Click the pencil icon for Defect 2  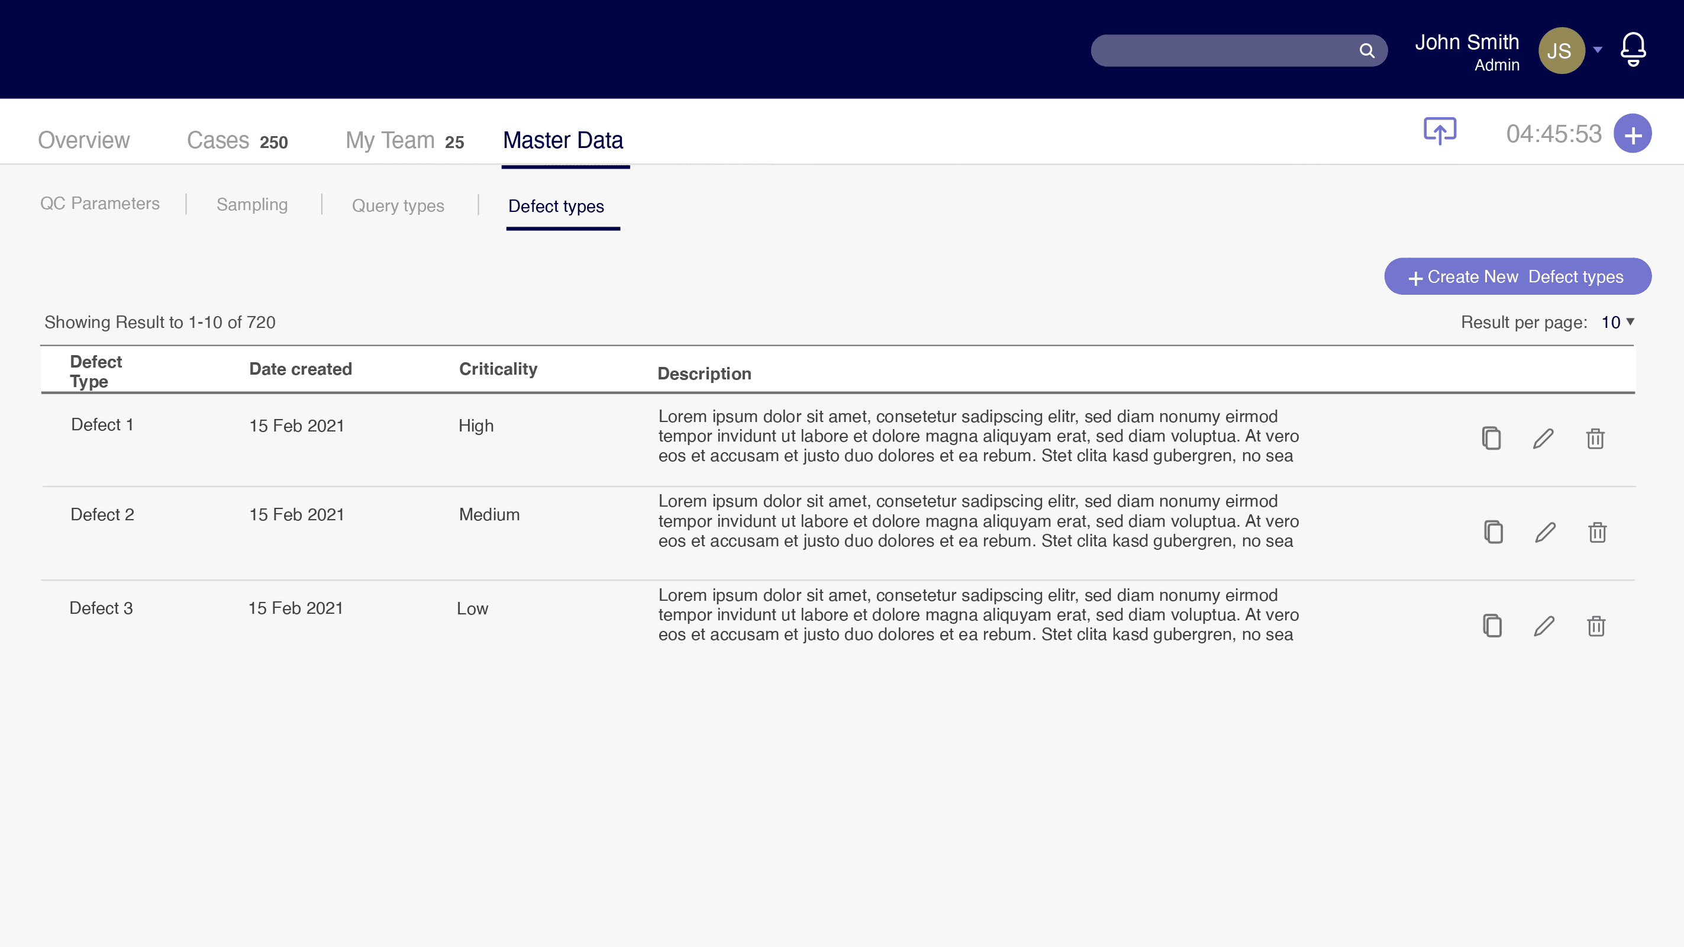(1545, 532)
